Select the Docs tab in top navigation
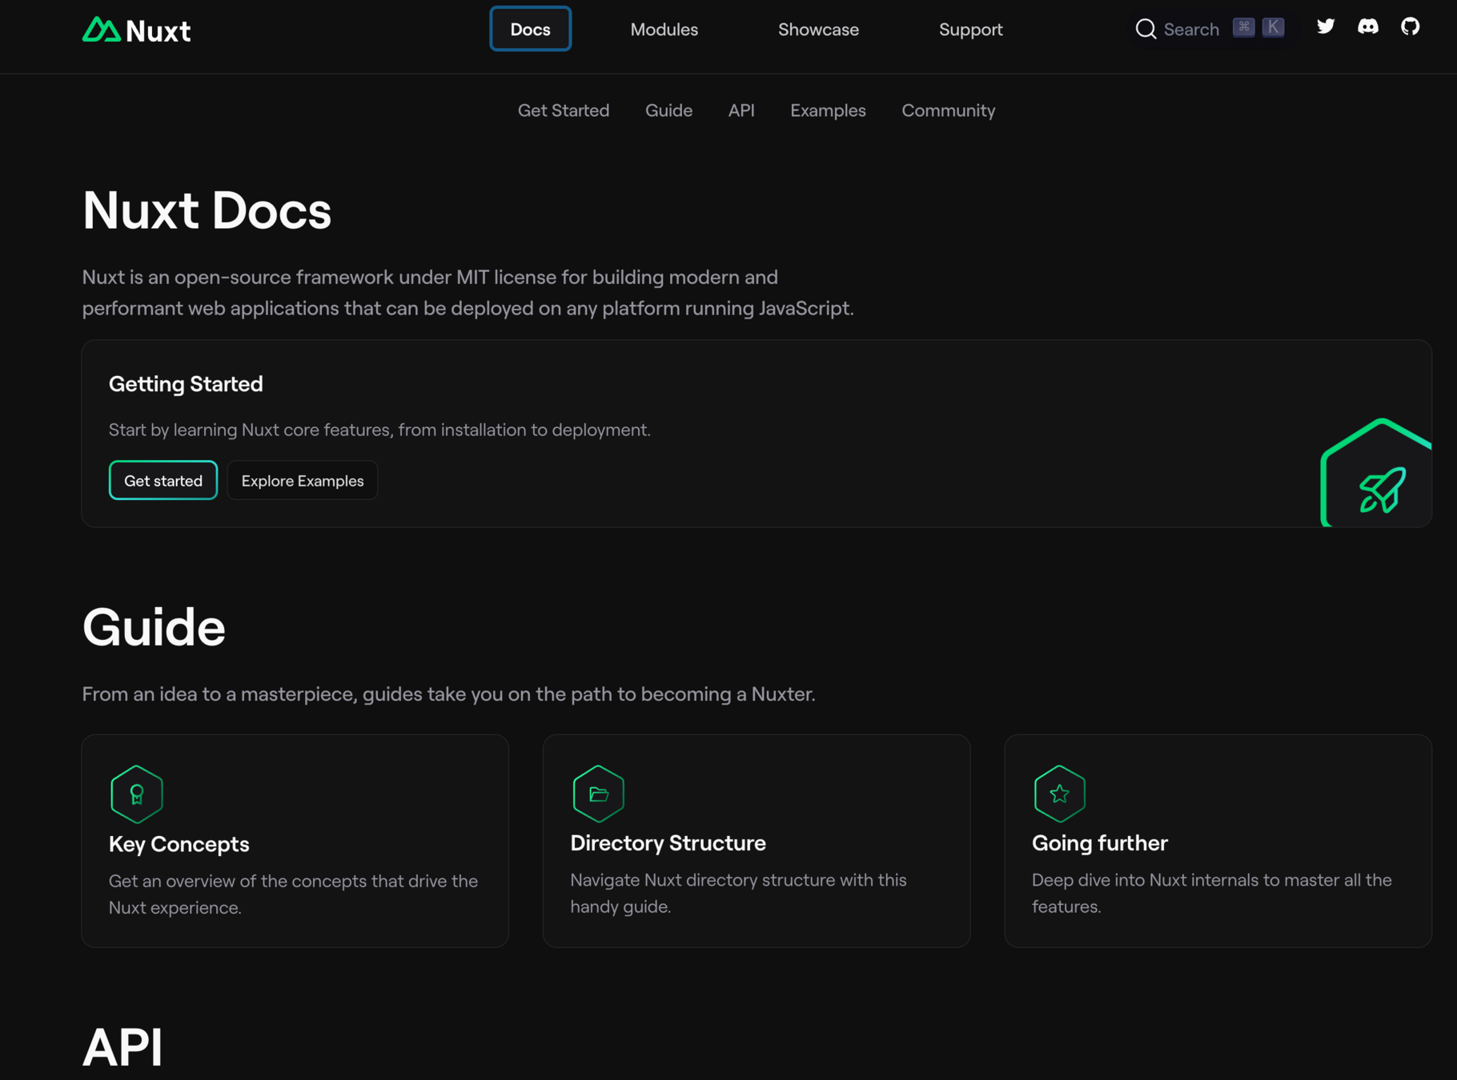 tap(530, 29)
